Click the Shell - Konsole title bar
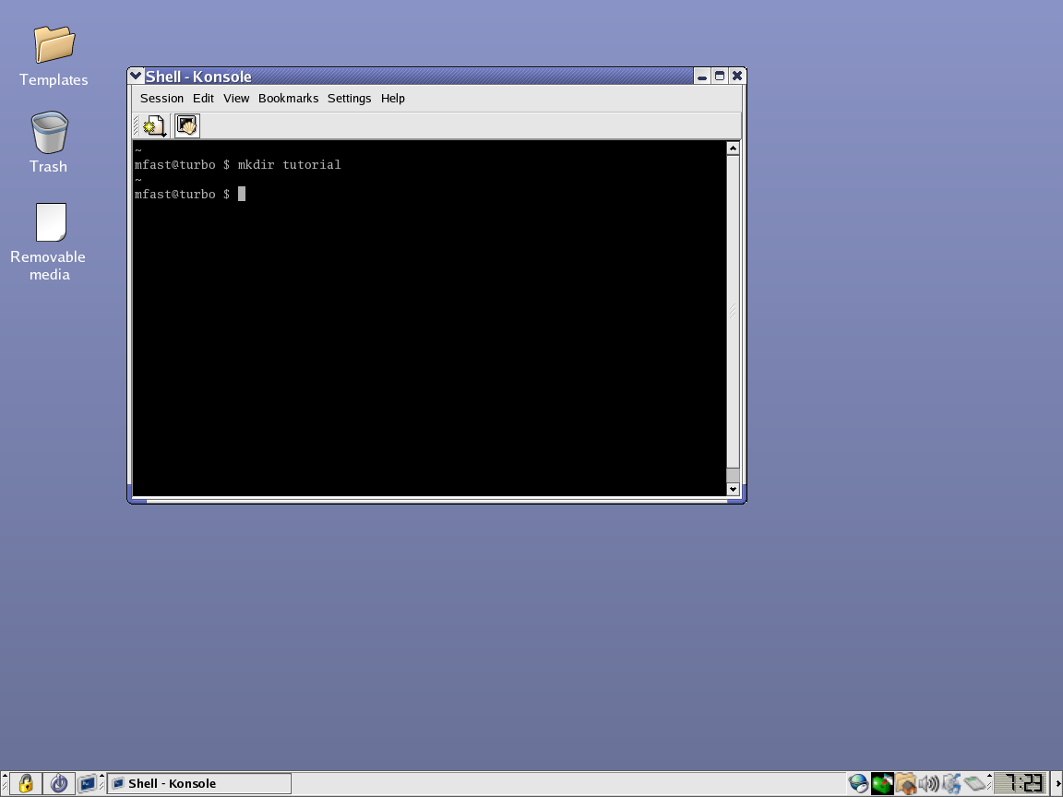The height and width of the screenshot is (797, 1063). point(418,76)
